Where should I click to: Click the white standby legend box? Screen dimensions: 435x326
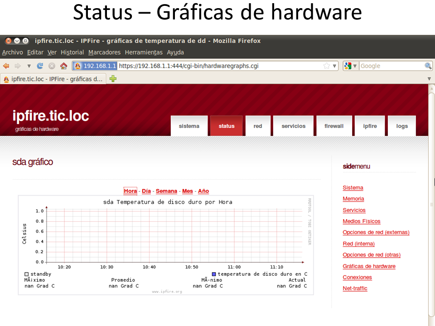pos(27,274)
